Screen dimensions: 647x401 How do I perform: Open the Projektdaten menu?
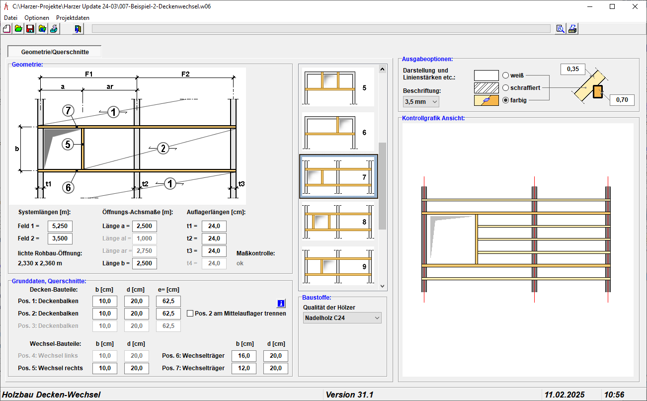(x=73, y=17)
